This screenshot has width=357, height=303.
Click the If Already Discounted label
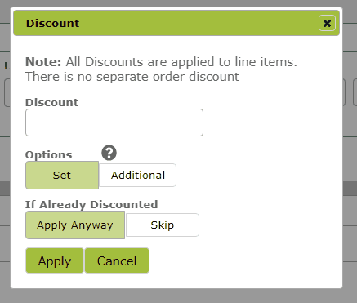point(91,204)
